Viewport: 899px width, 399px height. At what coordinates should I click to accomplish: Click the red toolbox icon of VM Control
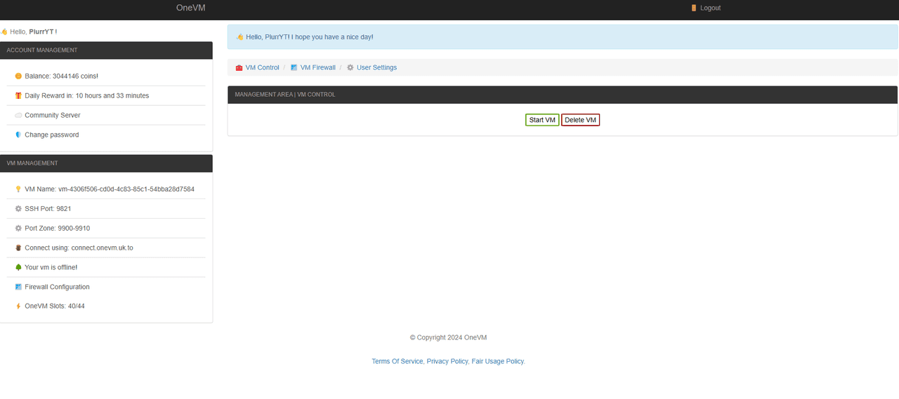(239, 68)
